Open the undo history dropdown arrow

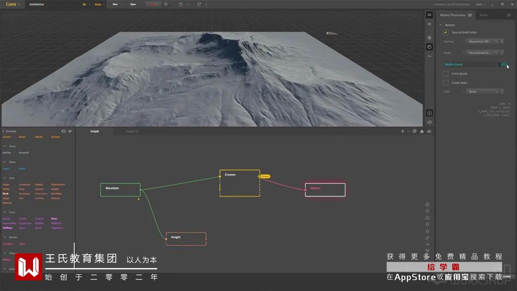coord(188,4)
